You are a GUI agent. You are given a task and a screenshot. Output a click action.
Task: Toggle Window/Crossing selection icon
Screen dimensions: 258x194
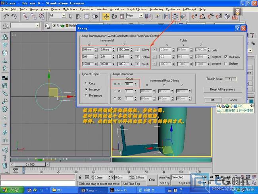(x=95, y=16)
